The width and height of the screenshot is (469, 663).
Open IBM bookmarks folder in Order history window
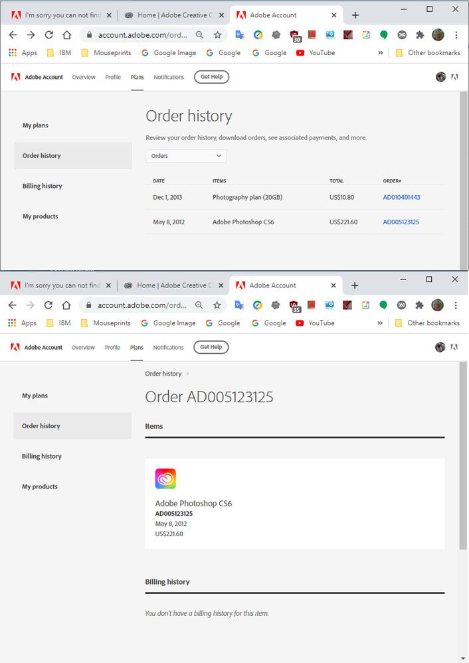[x=59, y=53]
